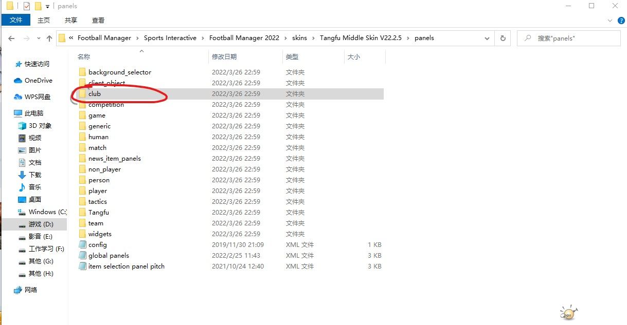The height and width of the screenshot is (325, 627).
Task: Select OneDrive cloud icon in sidebar
Action: 18,81
